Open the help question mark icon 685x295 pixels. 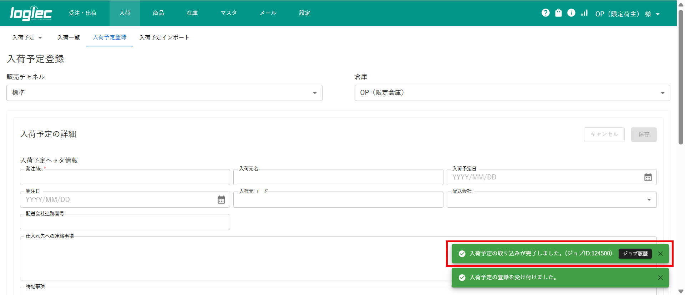[546, 13]
